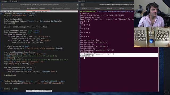The image size is (170, 95).
Task: Click the search icon in left terminal header
Action: coord(62,5)
